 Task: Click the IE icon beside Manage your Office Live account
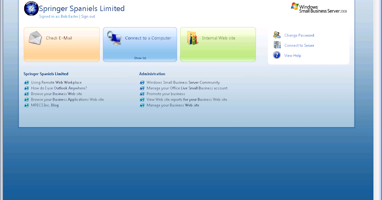click(142, 88)
